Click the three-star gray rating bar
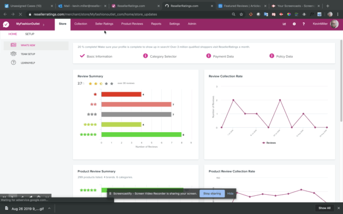Image resolution: width=343 pixels, height=214 pixels. (x=136, y=114)
